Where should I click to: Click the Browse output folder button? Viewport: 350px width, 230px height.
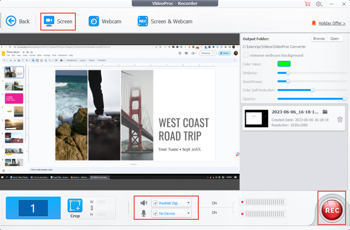coord(318,38)
